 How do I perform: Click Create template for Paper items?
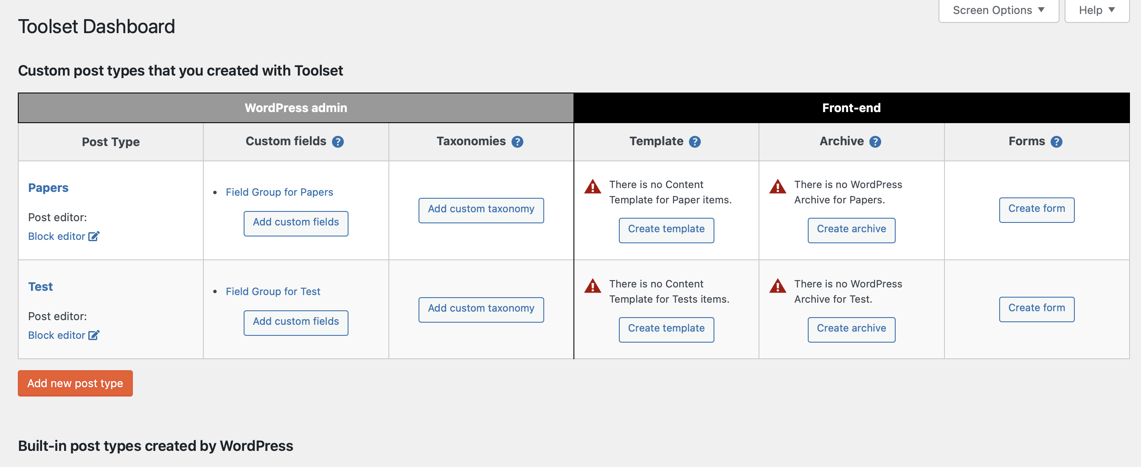pos(666,230)
